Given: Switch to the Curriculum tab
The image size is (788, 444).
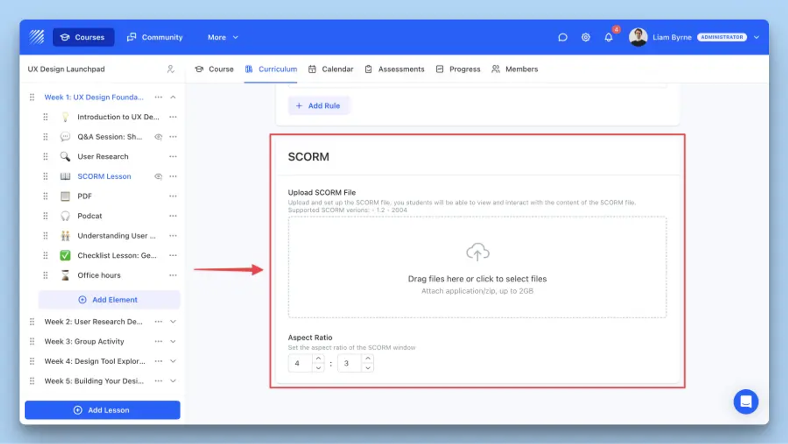Looking at the screenshot, I should [271, 69].
